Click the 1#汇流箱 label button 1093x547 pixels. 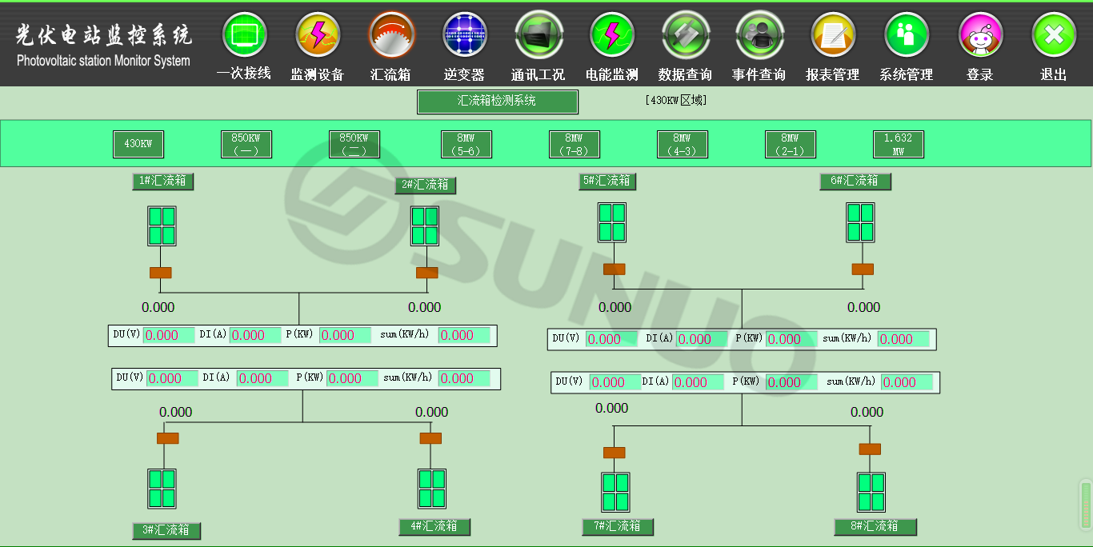click(162, 182)
